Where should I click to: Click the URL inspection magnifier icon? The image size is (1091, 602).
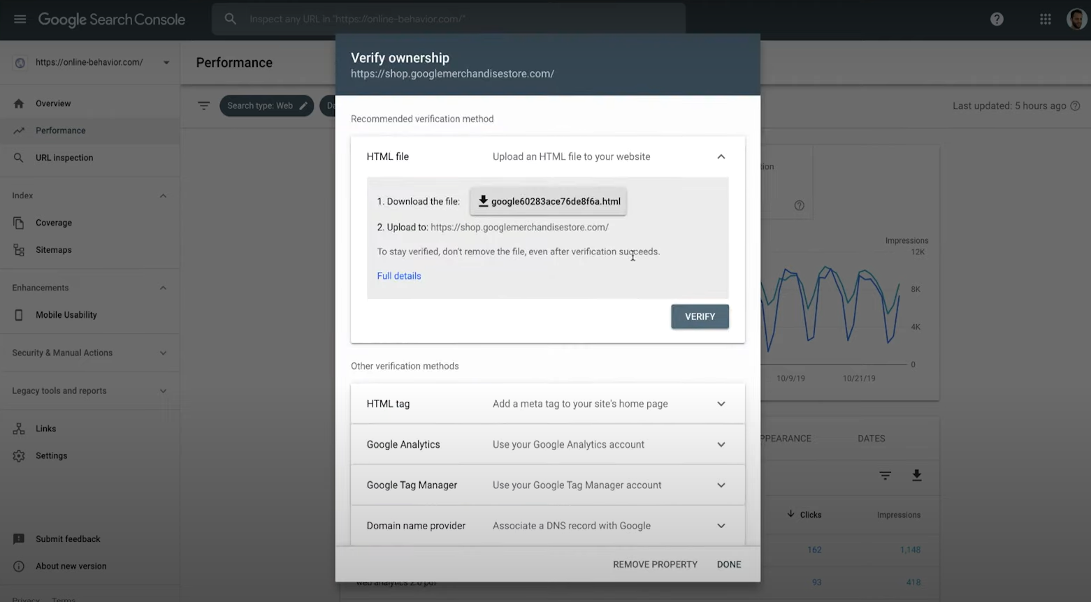pyautogui.click(x=19, y=158)
